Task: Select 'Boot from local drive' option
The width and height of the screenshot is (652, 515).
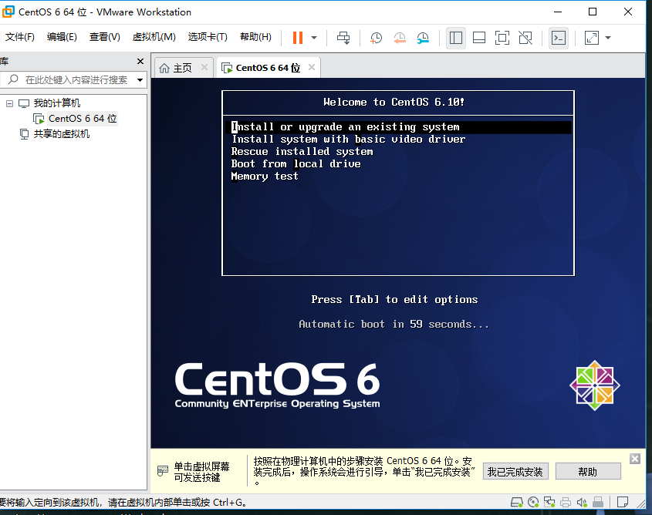Action: [296, 164]
